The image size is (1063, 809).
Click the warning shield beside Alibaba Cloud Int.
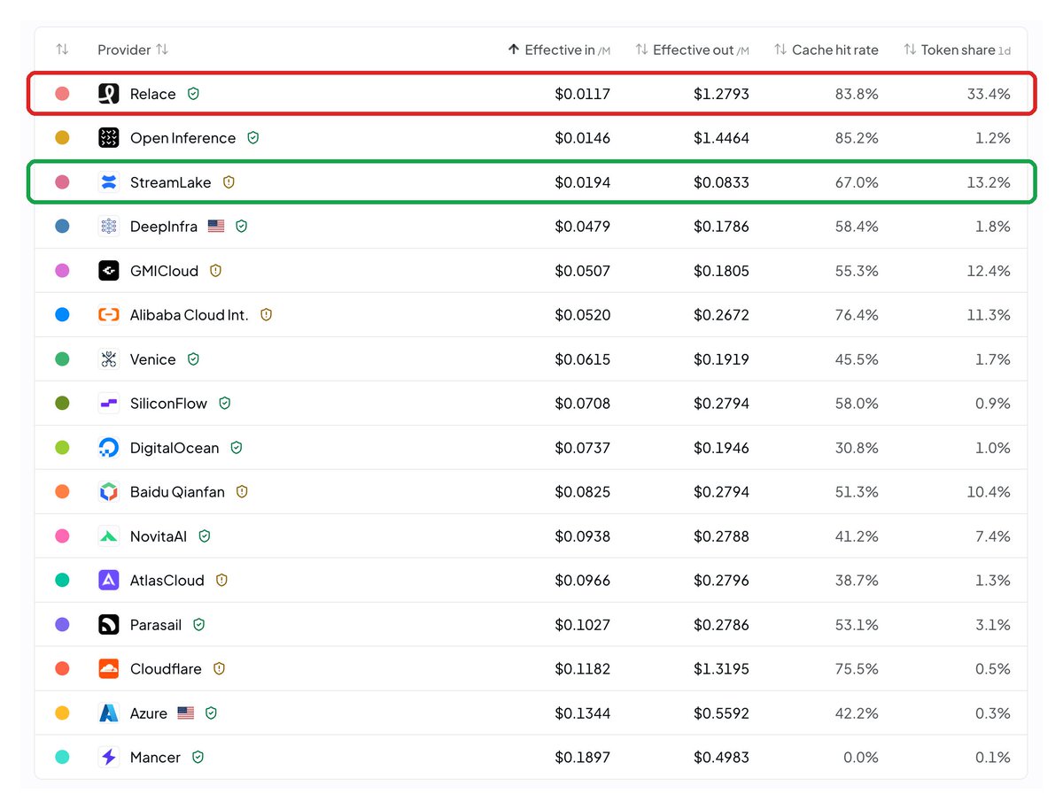point(266,315)
